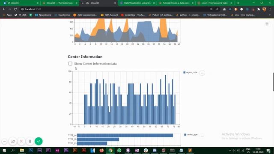Open New Licence bookmark
This screenshot has height=154, width=274.
pyautogui.click(x=63, y=15)
